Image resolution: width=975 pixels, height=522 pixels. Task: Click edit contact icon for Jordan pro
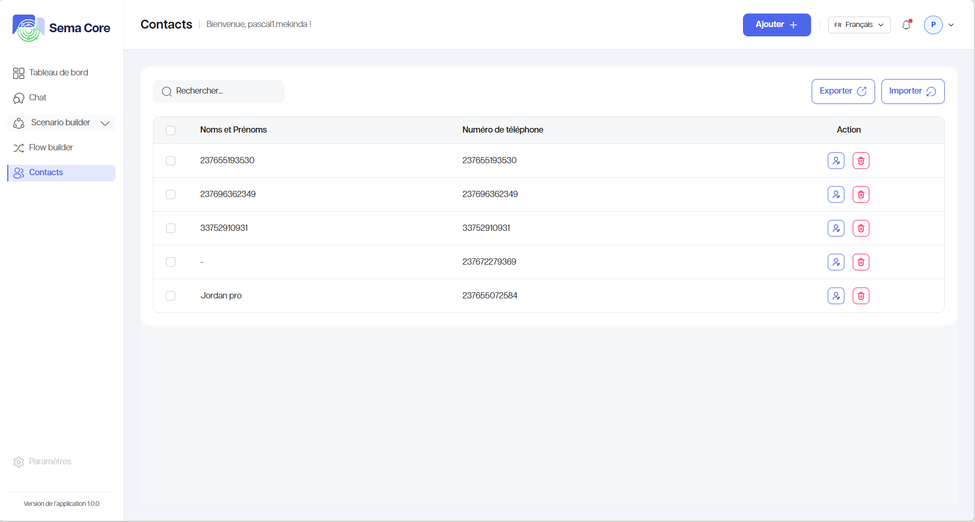pyautogui.click(x=836, y=296)
